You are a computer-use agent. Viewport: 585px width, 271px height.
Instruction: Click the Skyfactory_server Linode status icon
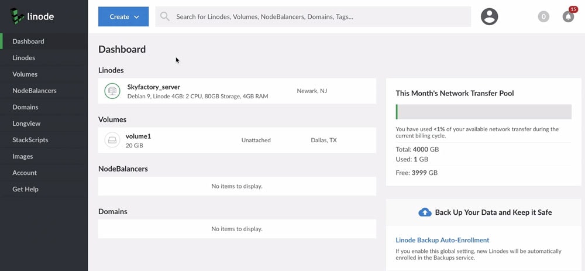click(x=112, y=91)
